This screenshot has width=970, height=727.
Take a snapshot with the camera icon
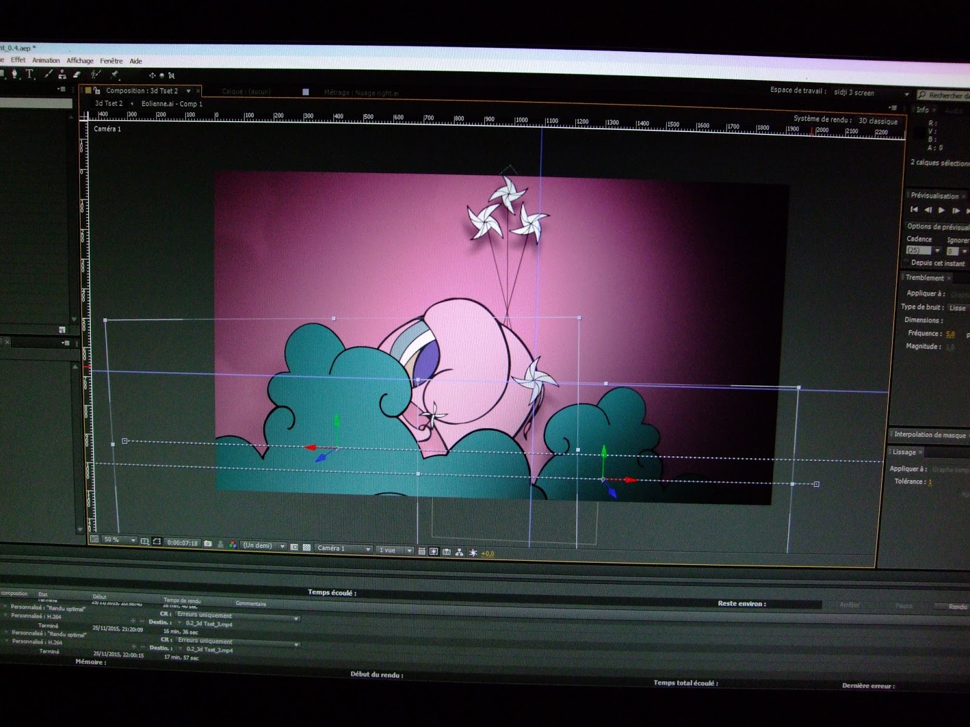point(207,543)
